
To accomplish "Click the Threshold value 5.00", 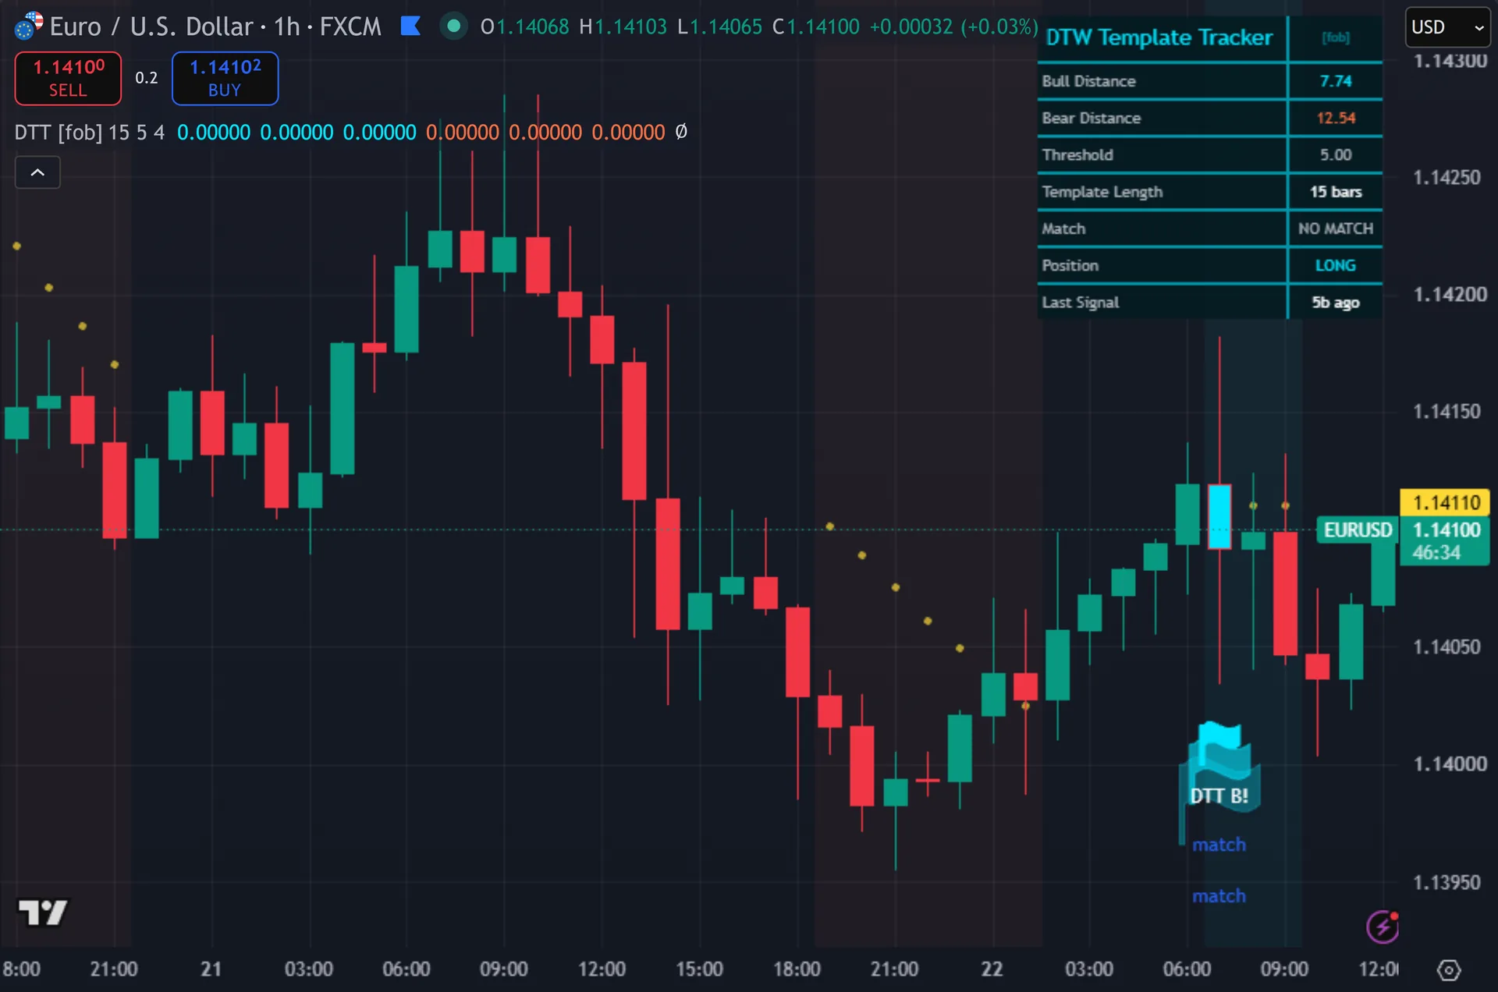I will pyautogui.click(x=1336, y=154).
